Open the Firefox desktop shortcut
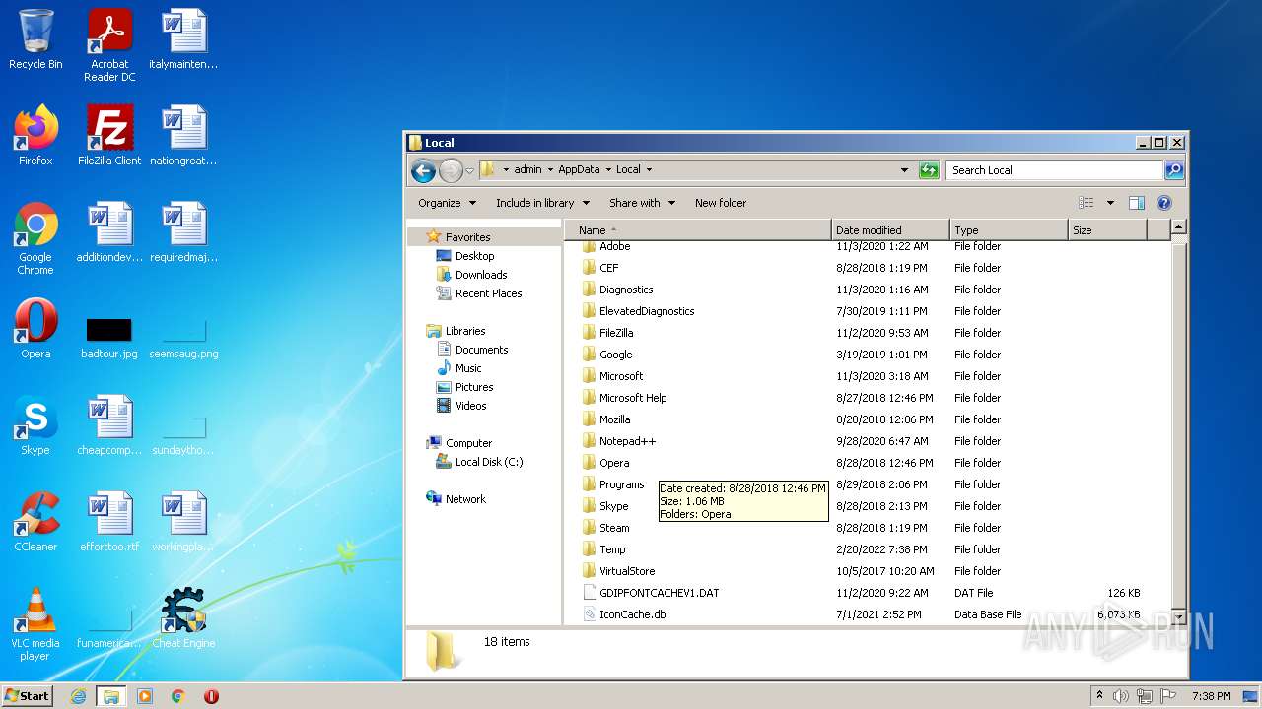This screenshot has height=709, width=1262. click(35, 137)
